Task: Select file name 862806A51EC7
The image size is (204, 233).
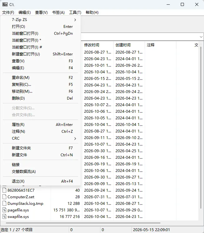Action: click(x=21, y=190)
